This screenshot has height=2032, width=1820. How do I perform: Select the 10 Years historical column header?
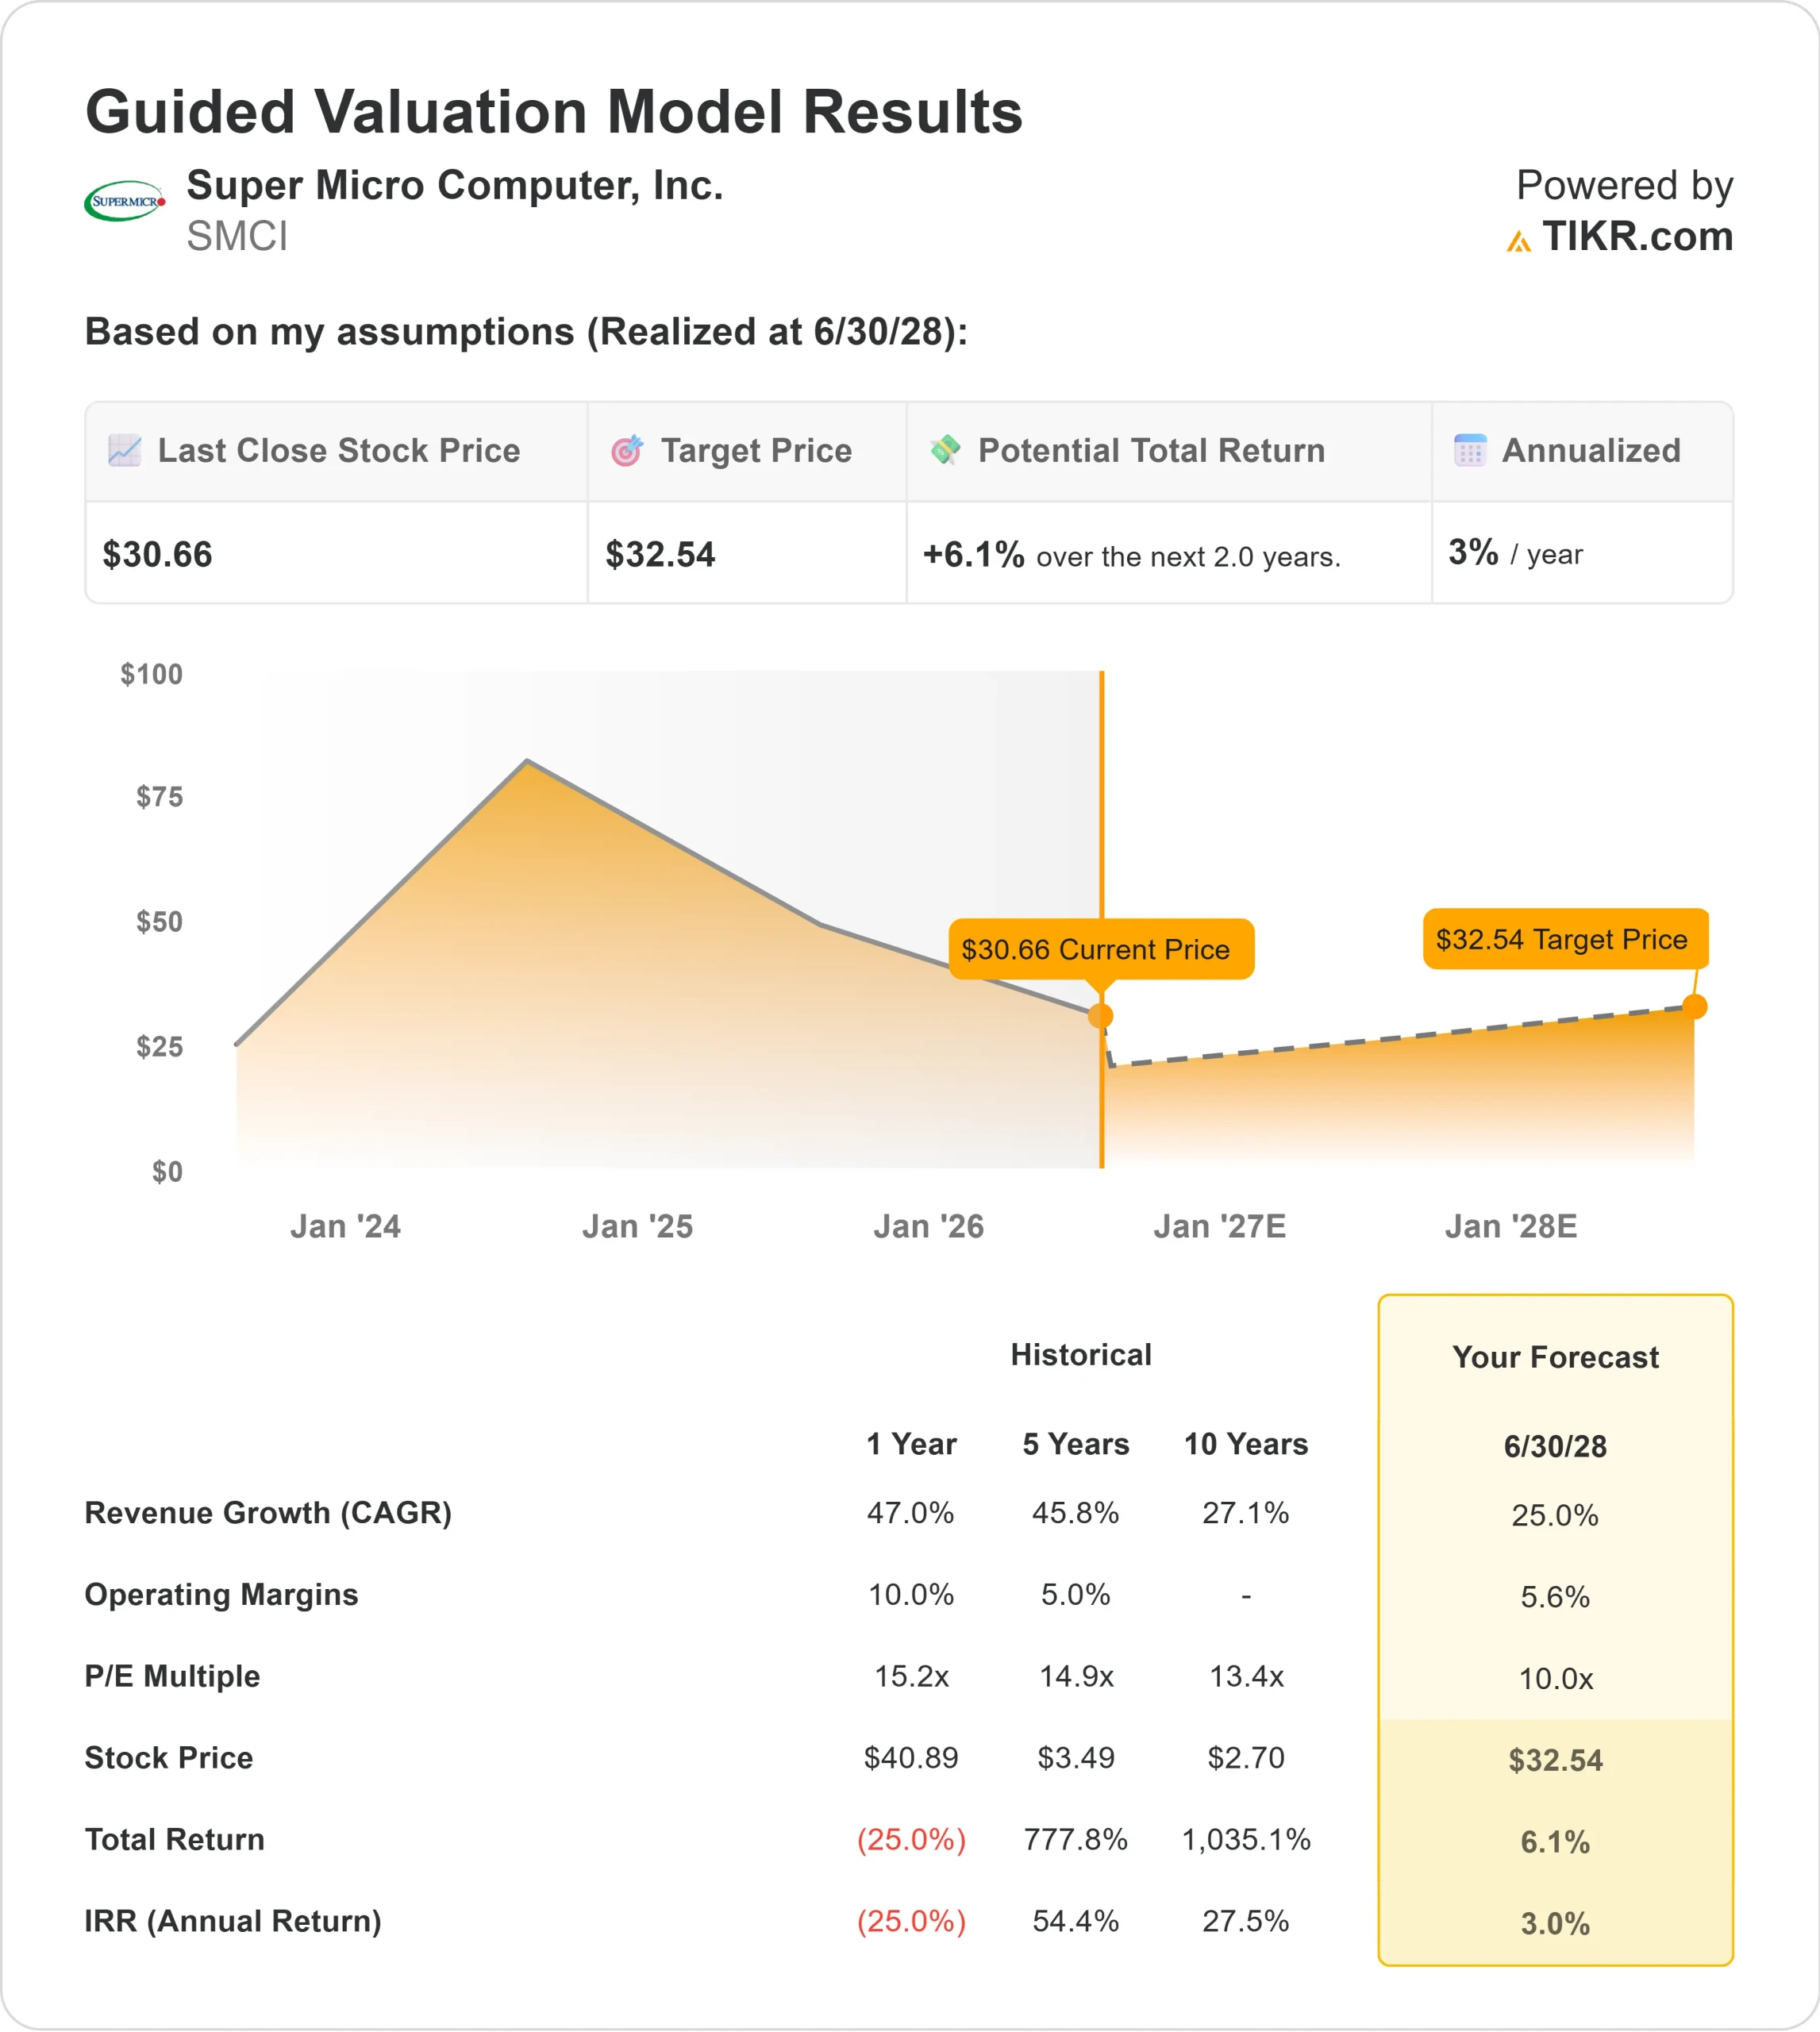click(1246, 1444)
